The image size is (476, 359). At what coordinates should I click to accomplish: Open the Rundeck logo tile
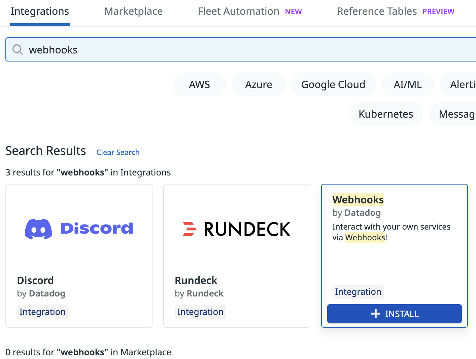237,229
